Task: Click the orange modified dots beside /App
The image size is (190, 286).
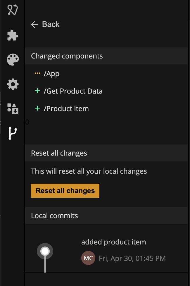Action: (x=37, y=73)
